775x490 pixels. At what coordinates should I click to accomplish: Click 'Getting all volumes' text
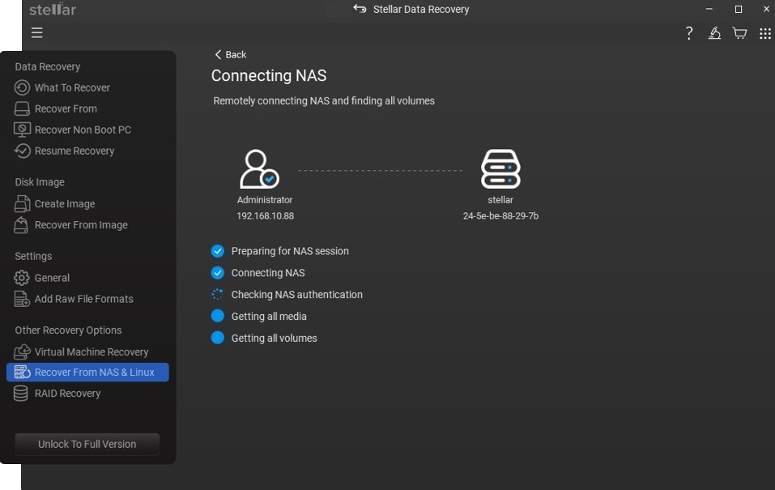click(x=275, y=339)
